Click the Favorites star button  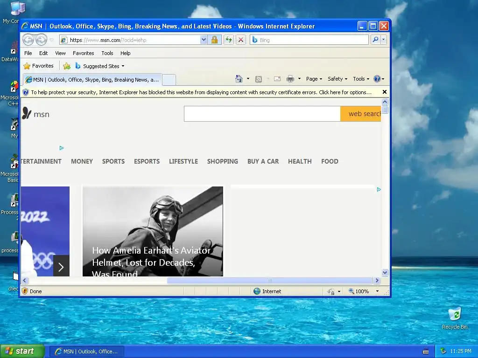click(38, 66)
